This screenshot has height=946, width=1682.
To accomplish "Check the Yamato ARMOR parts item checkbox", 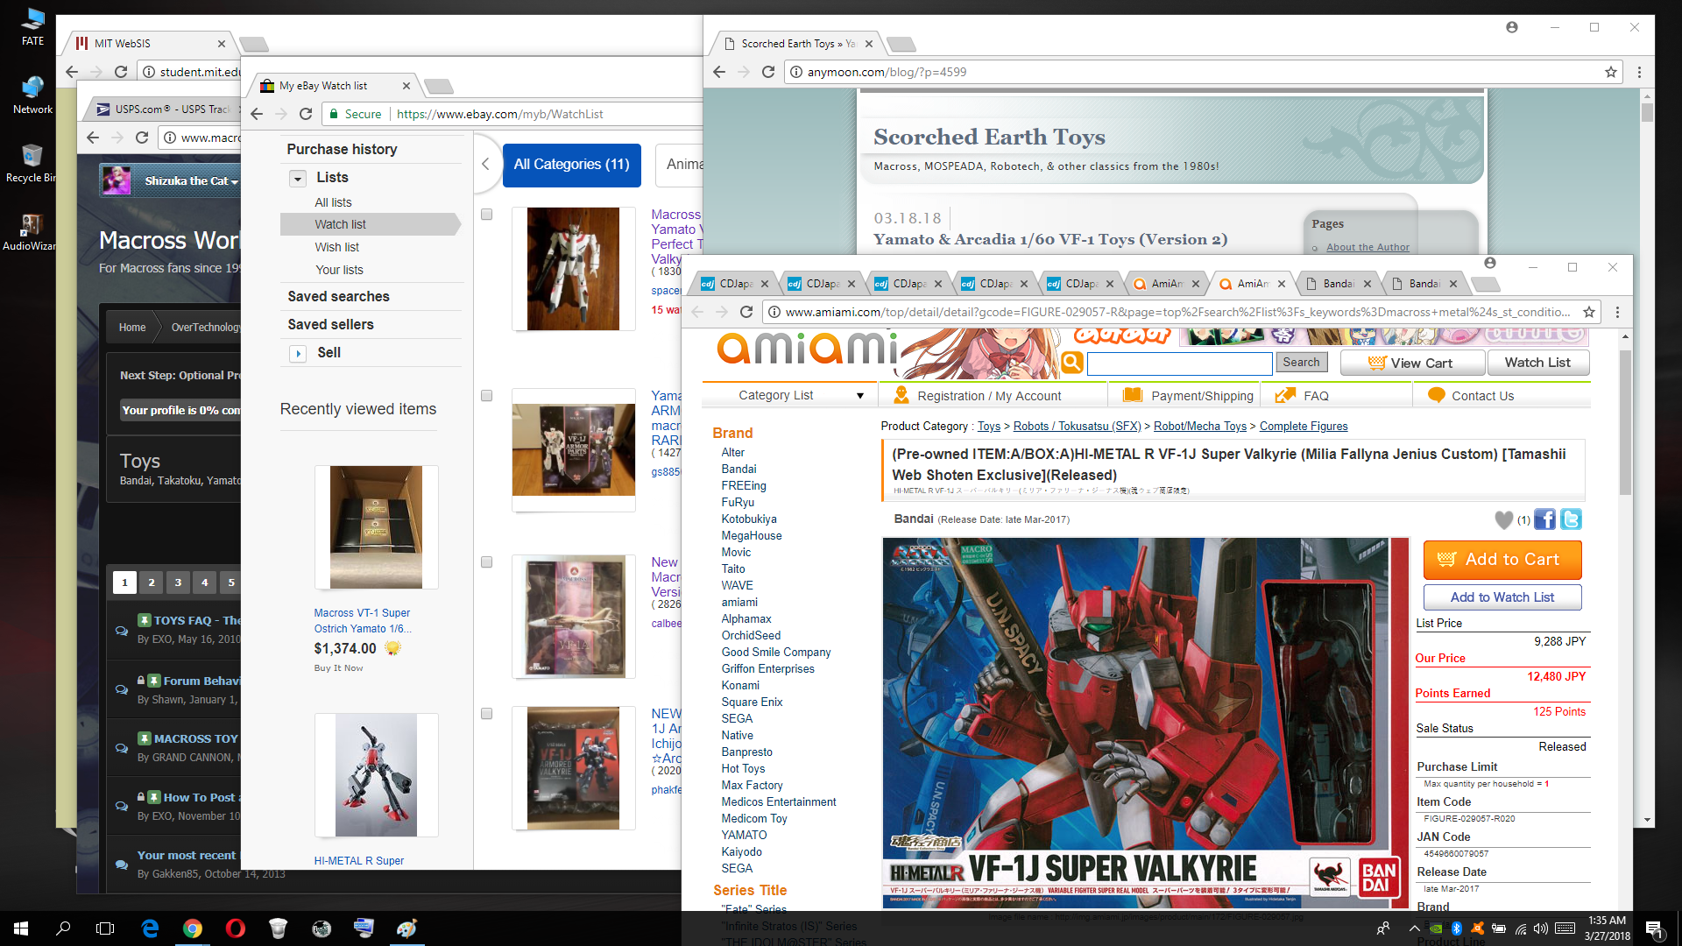I will click(486, 396).
